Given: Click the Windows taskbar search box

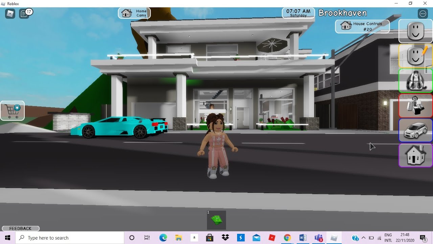Looking at the screenshot, I should click(70, 238).
